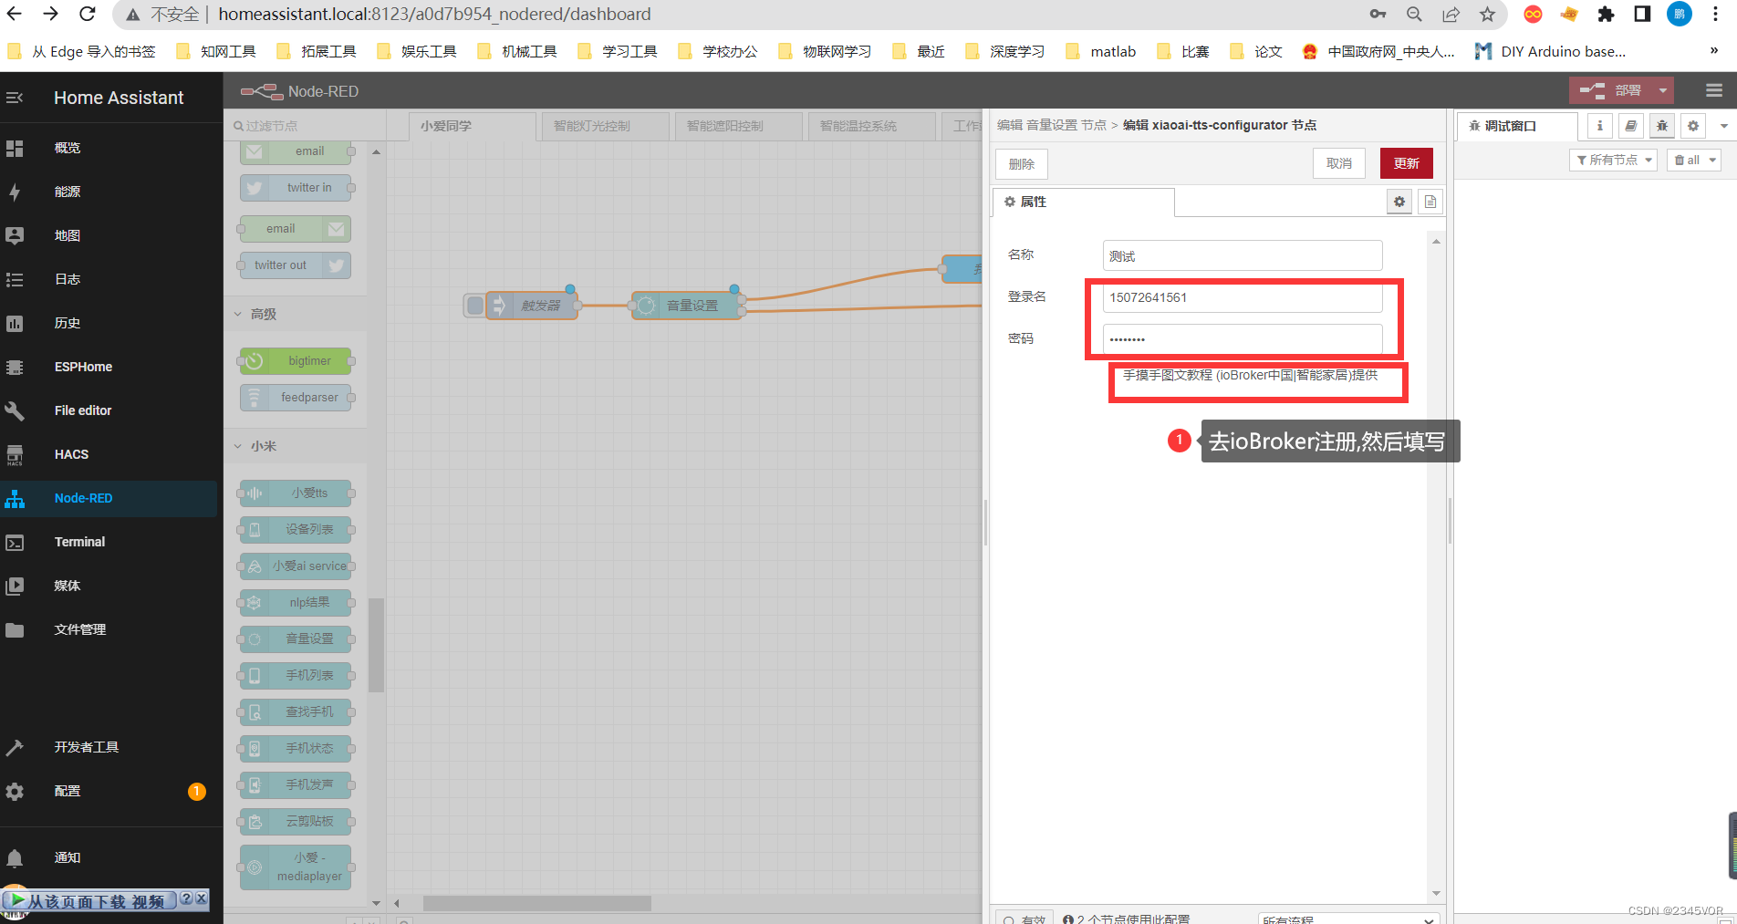Switch to the 智能遮阳控制 flow tab
This screenshot has width=1737, height=924.
point(739,126)
